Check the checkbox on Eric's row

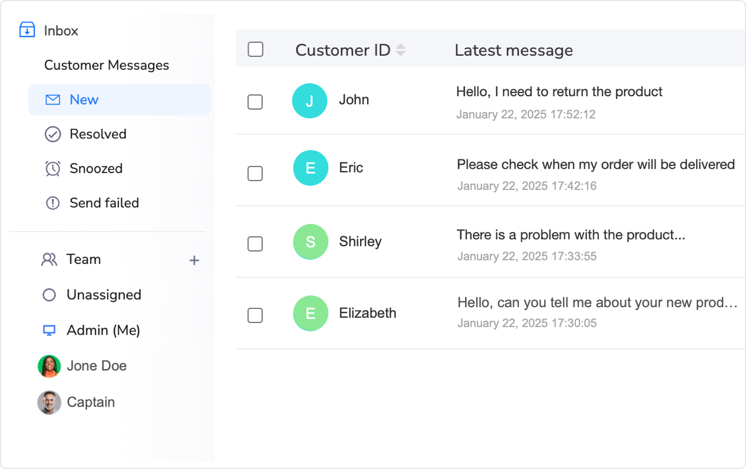[255, 174]
